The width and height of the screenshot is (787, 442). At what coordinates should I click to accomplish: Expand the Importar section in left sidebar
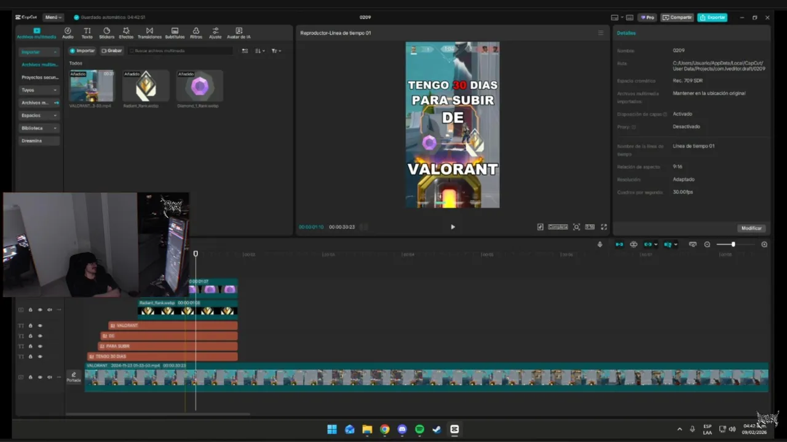coord(39,52)
